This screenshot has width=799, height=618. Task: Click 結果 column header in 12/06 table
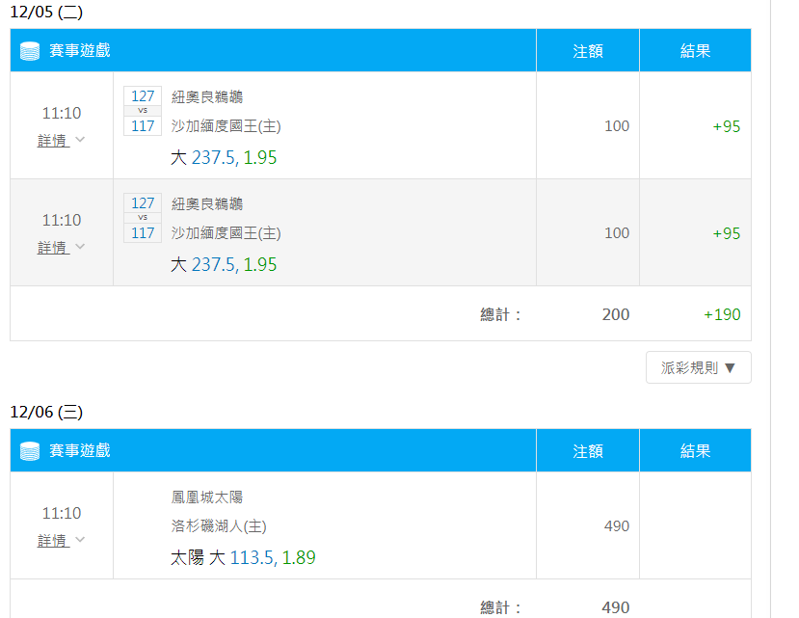695,451
